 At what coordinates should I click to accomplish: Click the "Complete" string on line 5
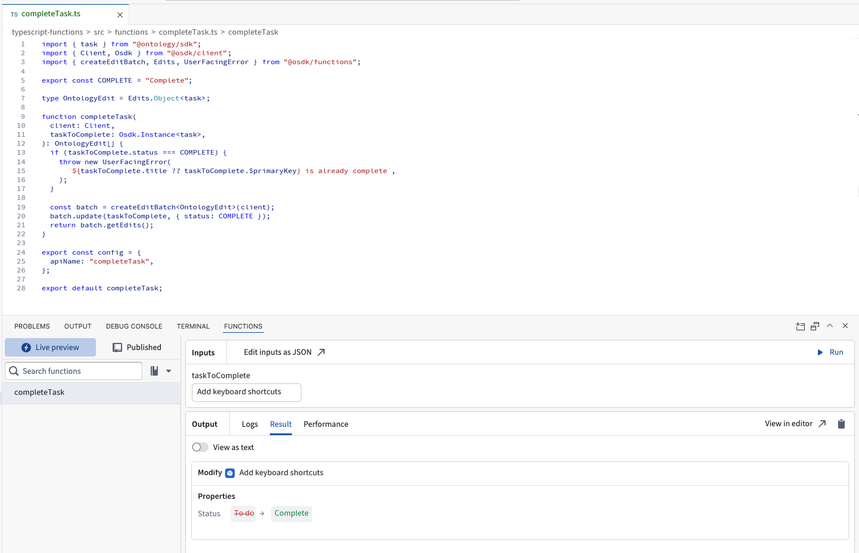tap(167, 80)
